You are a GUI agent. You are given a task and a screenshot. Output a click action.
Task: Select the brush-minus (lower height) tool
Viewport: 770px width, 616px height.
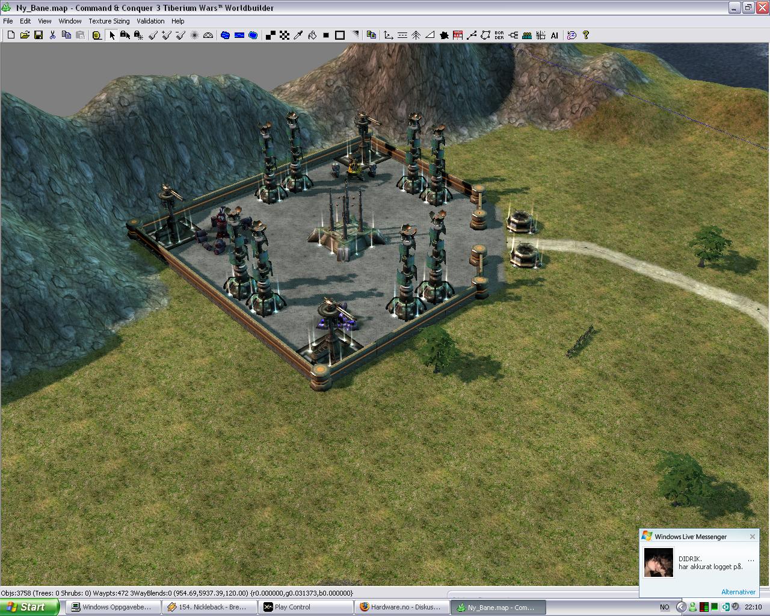coord(180,35)
